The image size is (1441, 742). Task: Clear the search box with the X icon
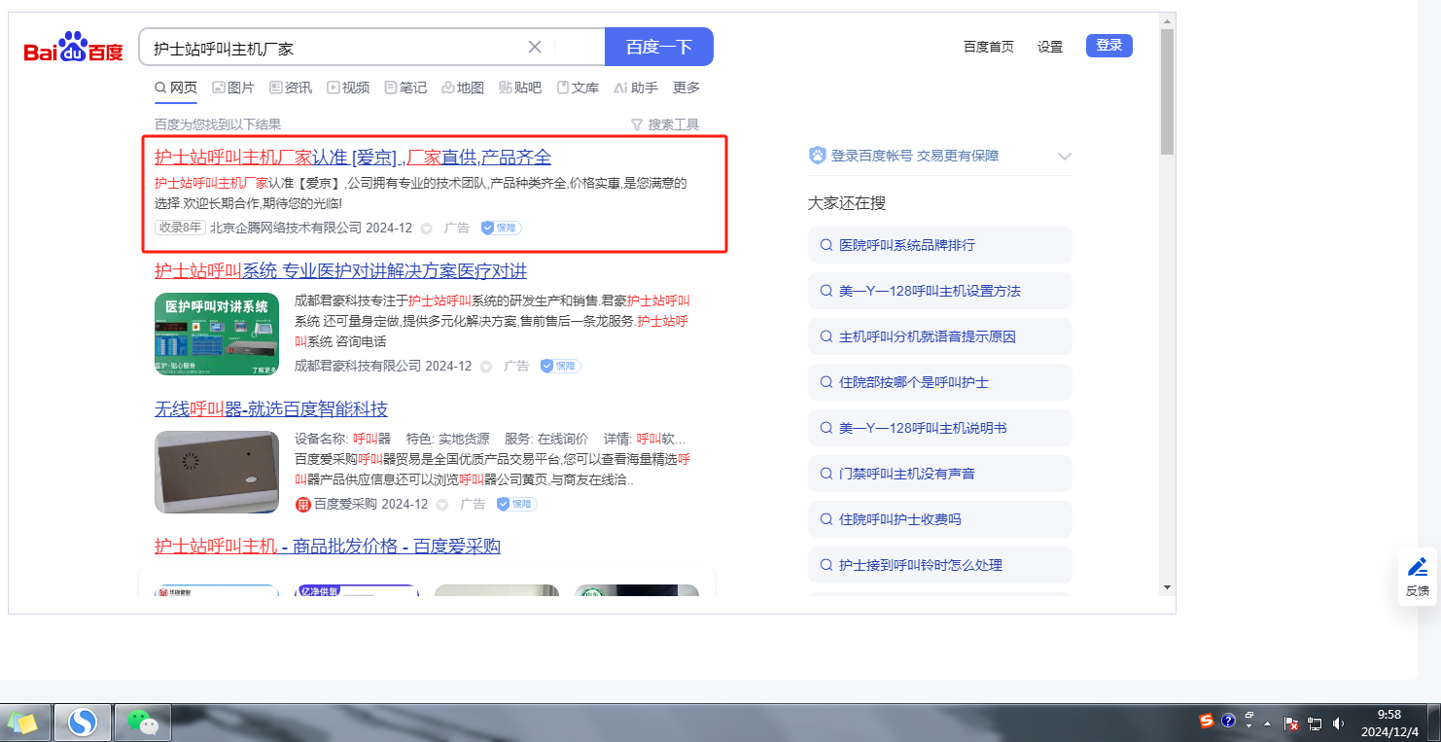pos(535,47)
